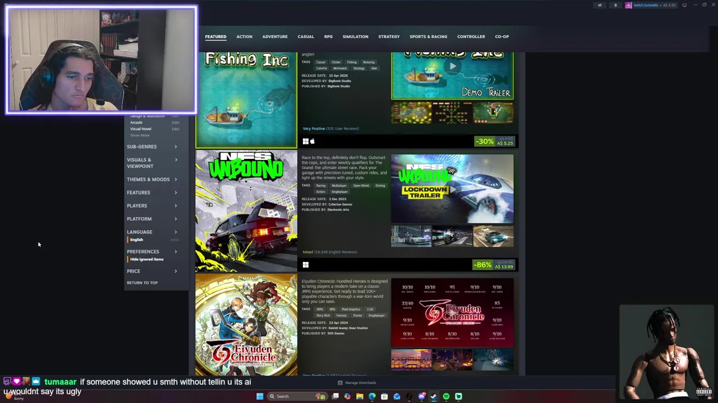Click the Open World tag on NFS Unbound
Viewport: 718px width, 403px height.
tap(361, 186)
